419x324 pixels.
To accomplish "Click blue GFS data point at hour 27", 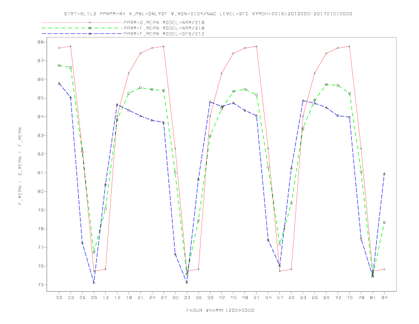I will click(x=163, y=122).
